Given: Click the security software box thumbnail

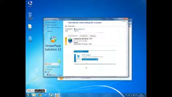Looking at the screenshot, I should click(78, 58).
